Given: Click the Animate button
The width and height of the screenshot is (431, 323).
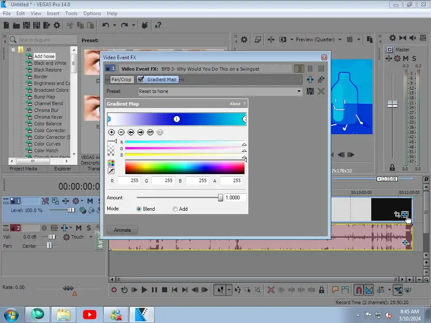Looking at the screenshot, I should click(122, 230).
